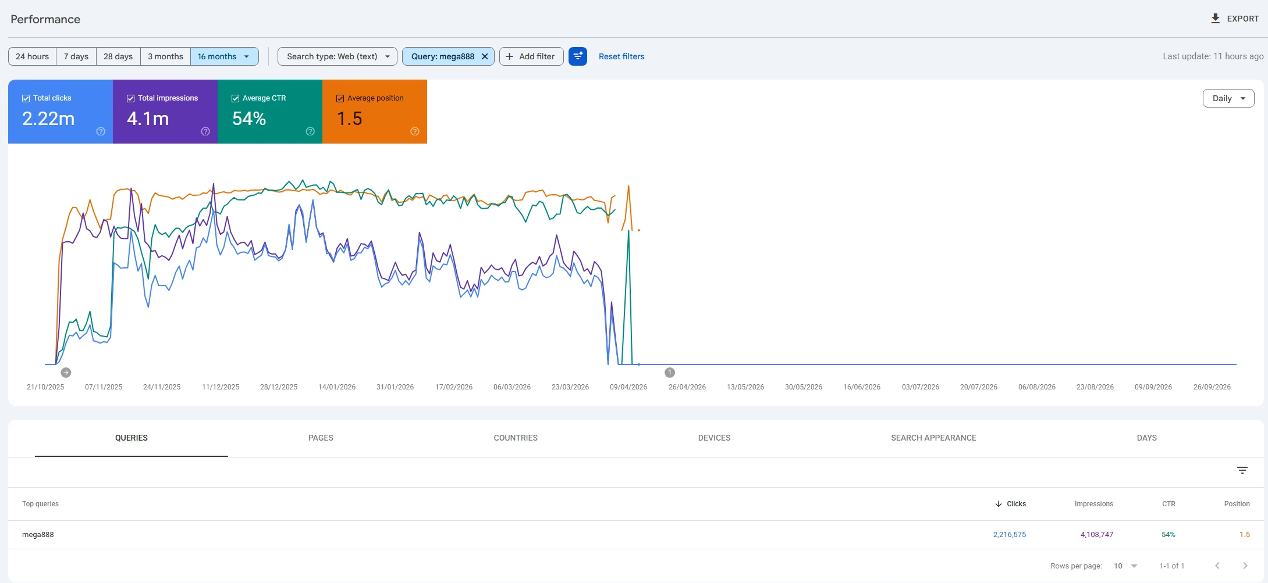This screenshot has width=1268, height=583.
Task: Click the plus icon on Add filter
Action: (x=510, y=56)
